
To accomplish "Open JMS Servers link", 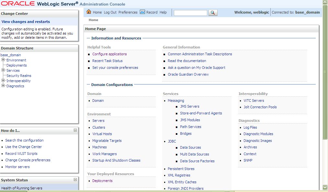I will click(x=190, y=107).
